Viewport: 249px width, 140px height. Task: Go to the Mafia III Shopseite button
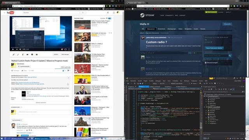coord(227,24)
